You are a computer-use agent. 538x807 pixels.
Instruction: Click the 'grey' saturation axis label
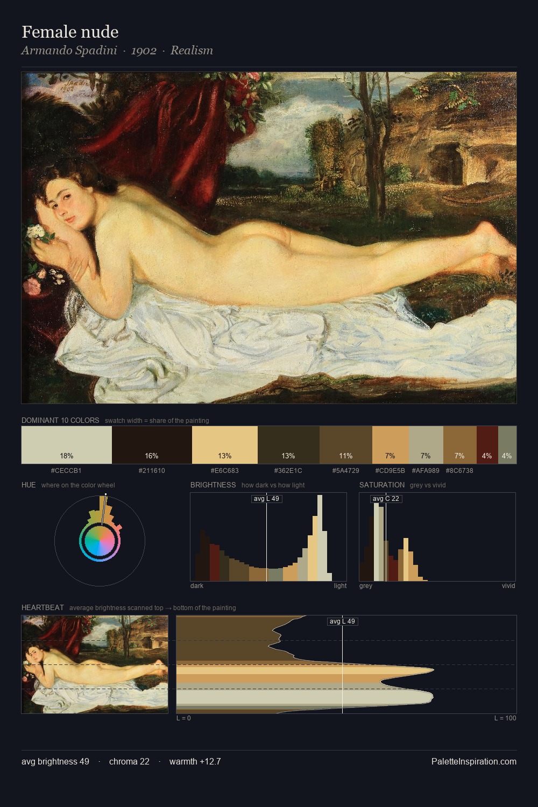click(x=366, y=586)
